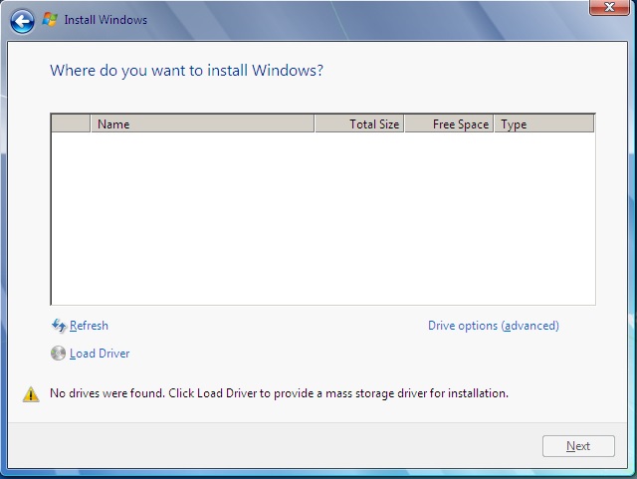Sort by the Total Size column header
The width and height of the screenshot is (637, 479).
[x=359, y=124]
